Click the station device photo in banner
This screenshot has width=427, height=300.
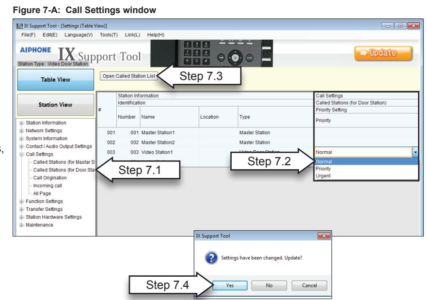(x=212, y=53)
